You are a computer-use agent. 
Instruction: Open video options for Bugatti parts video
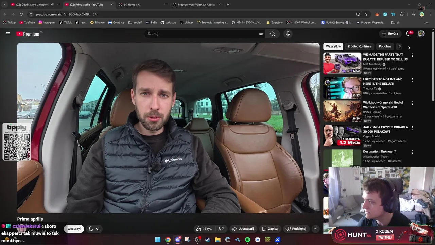click(413, 55)
